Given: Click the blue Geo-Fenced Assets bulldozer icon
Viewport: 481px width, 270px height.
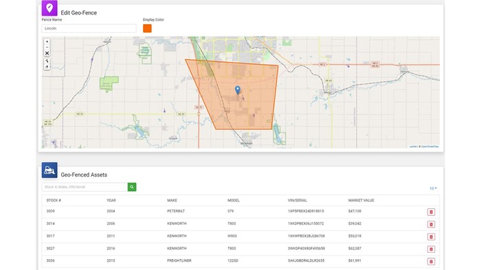Looking at the screenshot, I should click(x=49, y=170).
